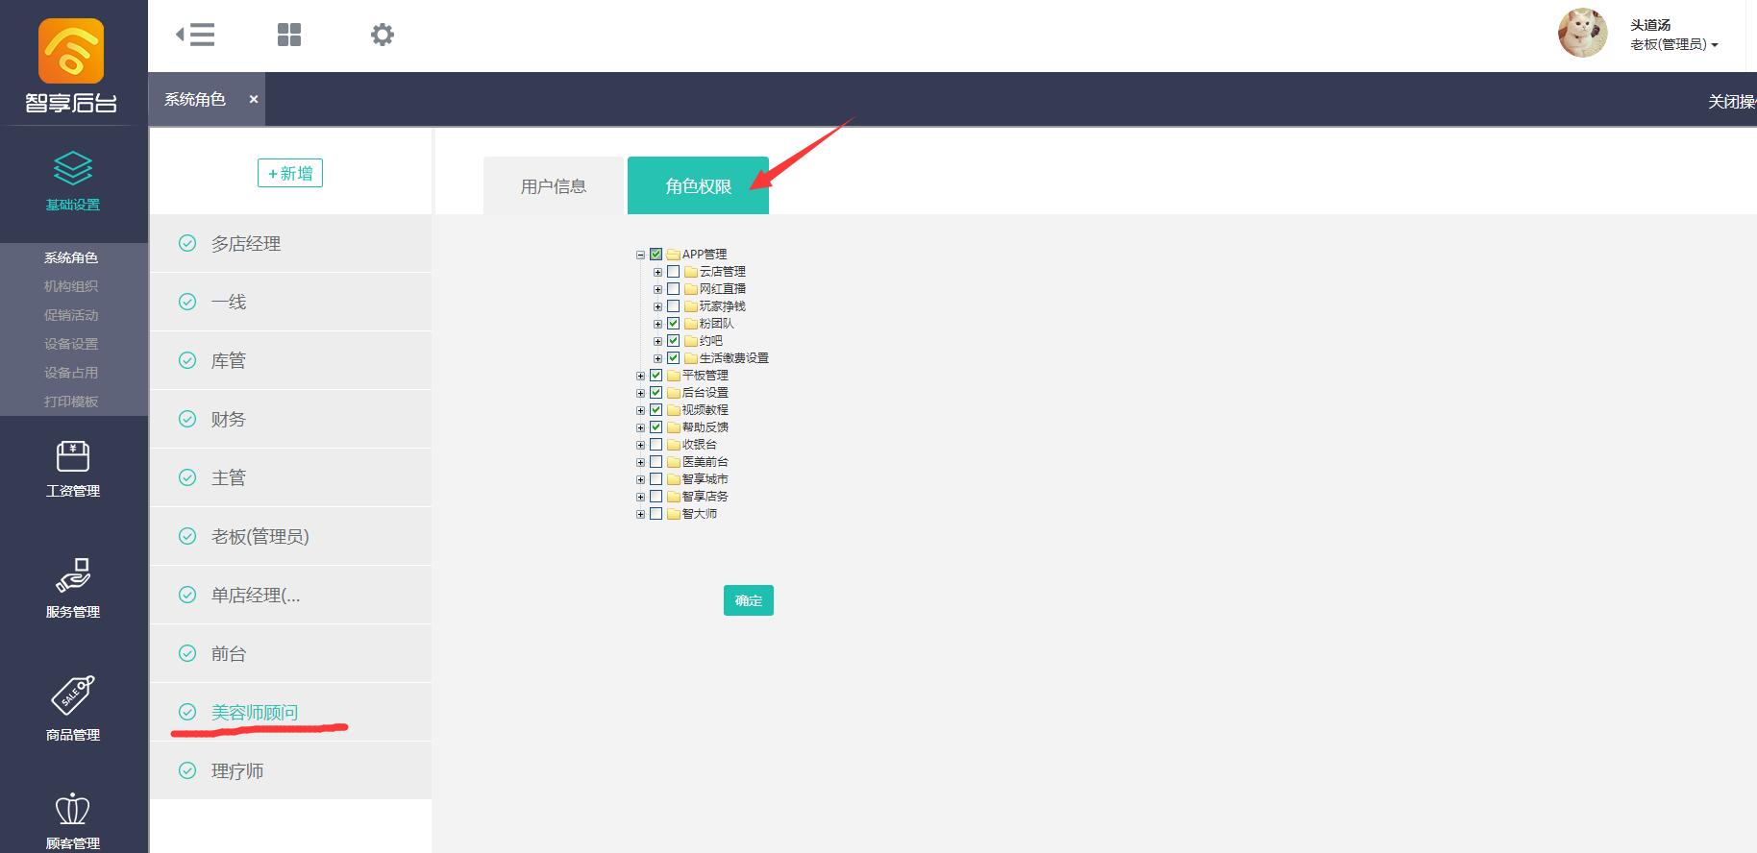Expand the 网红直播 tree node
The height and width of the screenshot is (853, 1757).
(x=658, y=290)
